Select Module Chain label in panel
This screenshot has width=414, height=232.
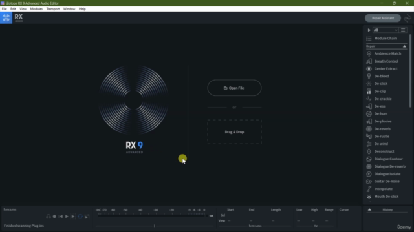click(386, 39)
